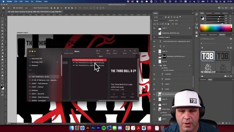Select the Crop tool

[x=3, y=28]
